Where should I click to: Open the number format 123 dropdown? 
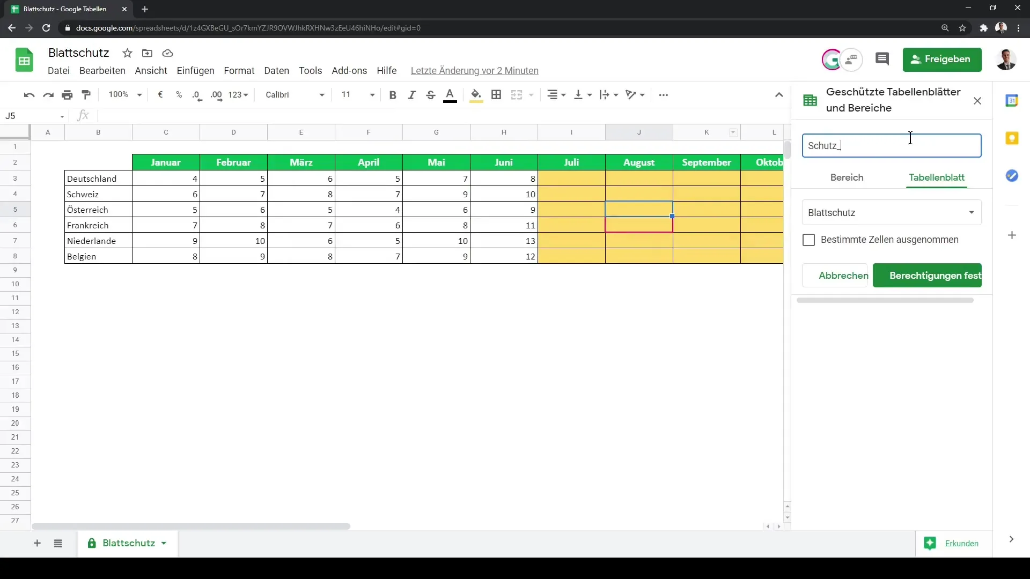point(238,95)
